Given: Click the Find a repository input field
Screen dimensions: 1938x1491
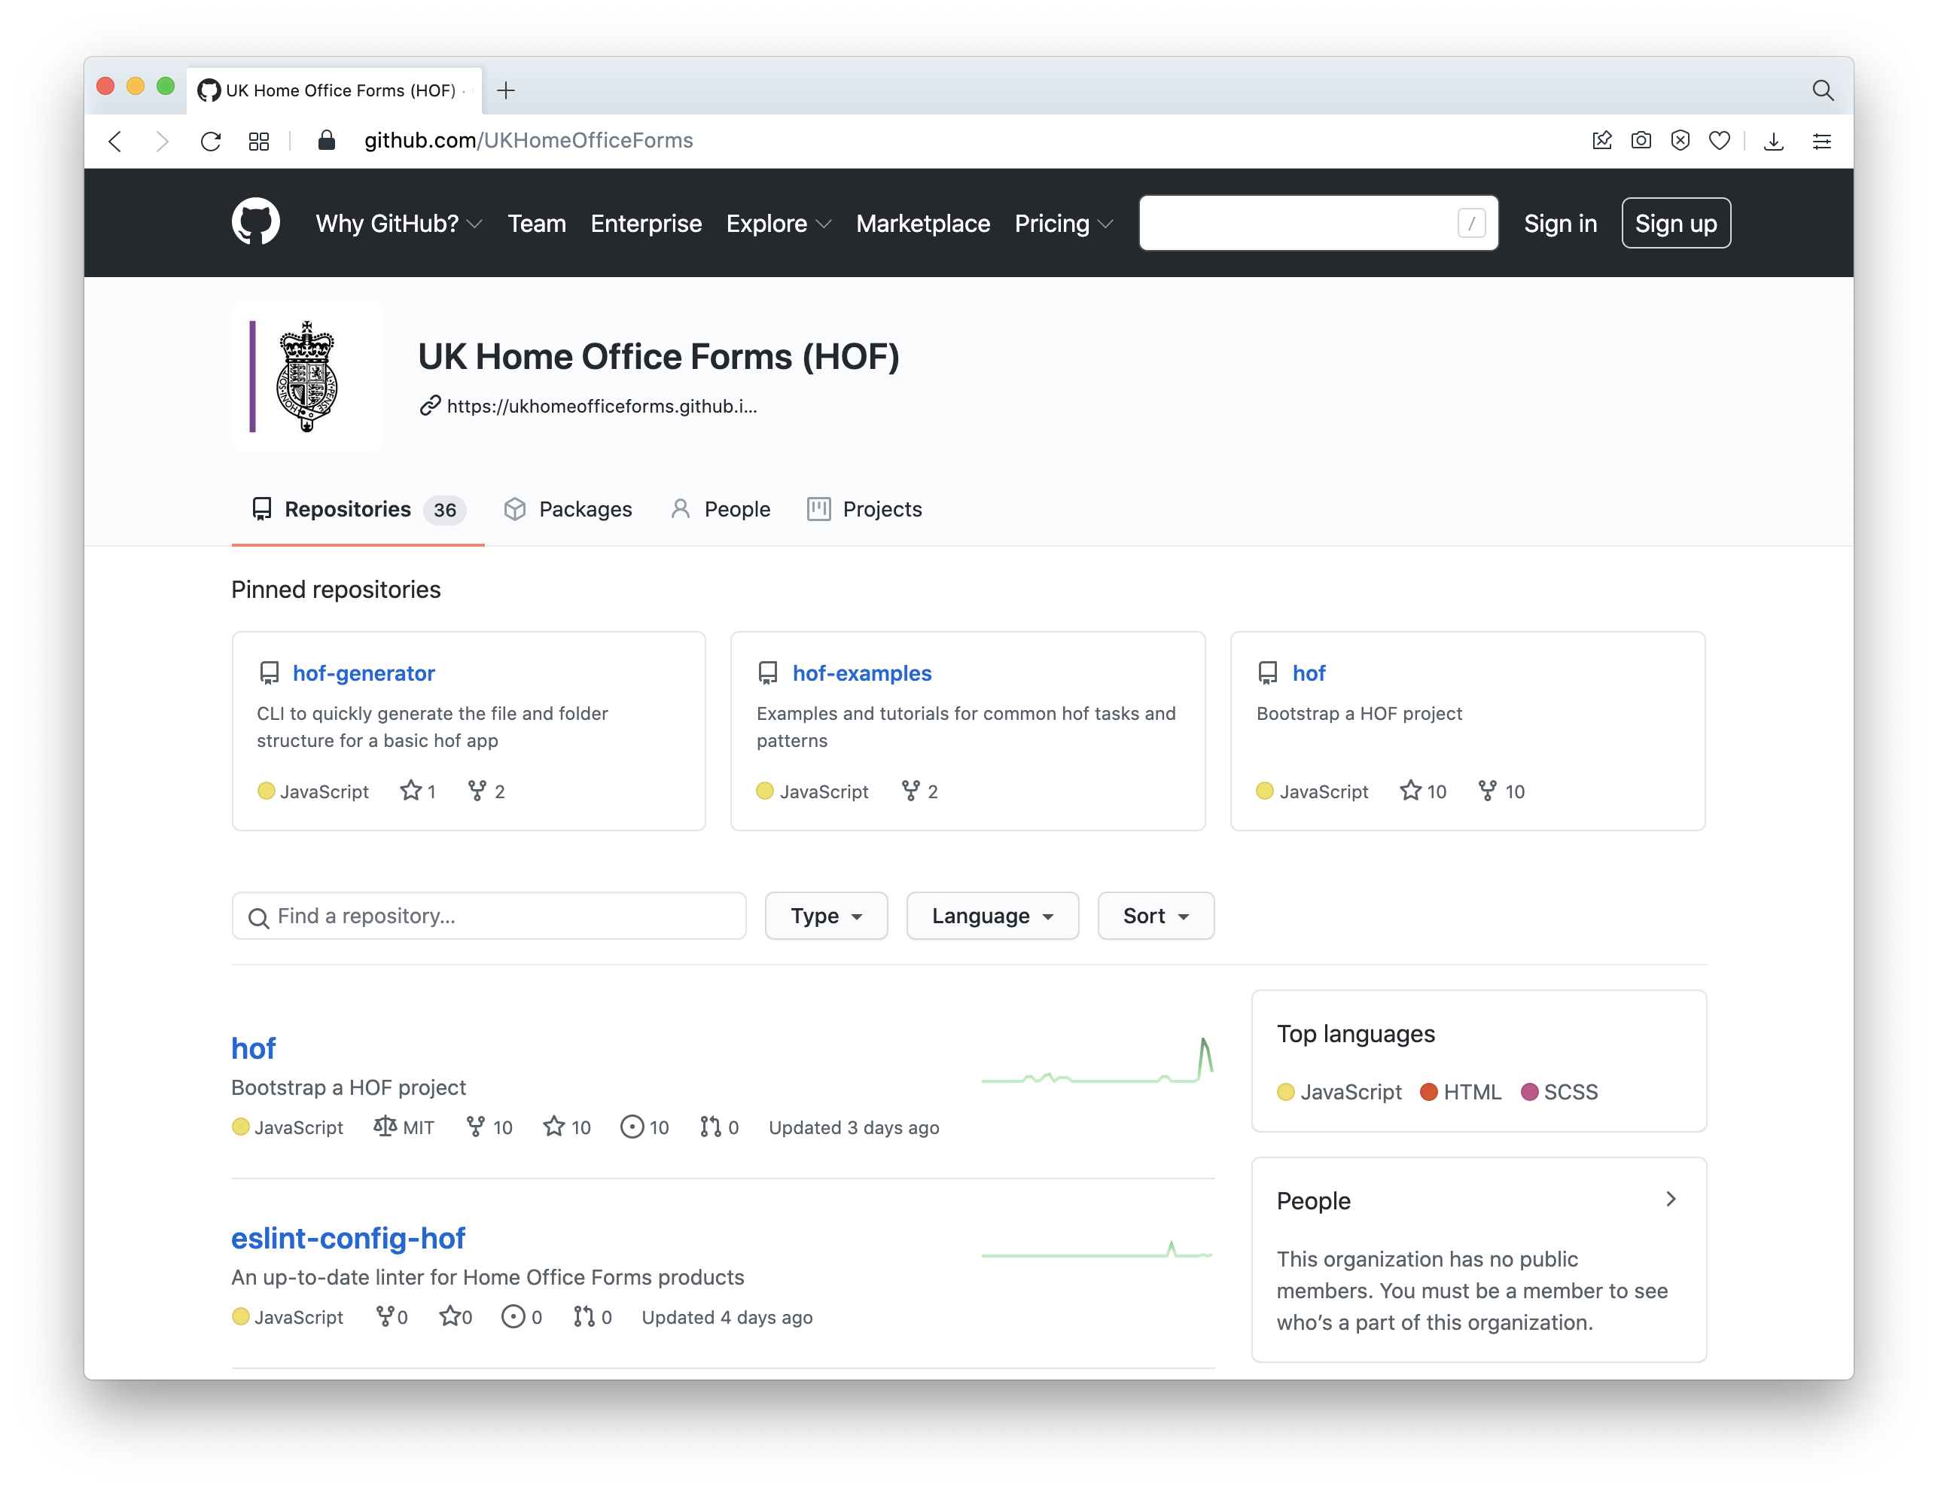Looking at the screenshot, I should point(490,916).
